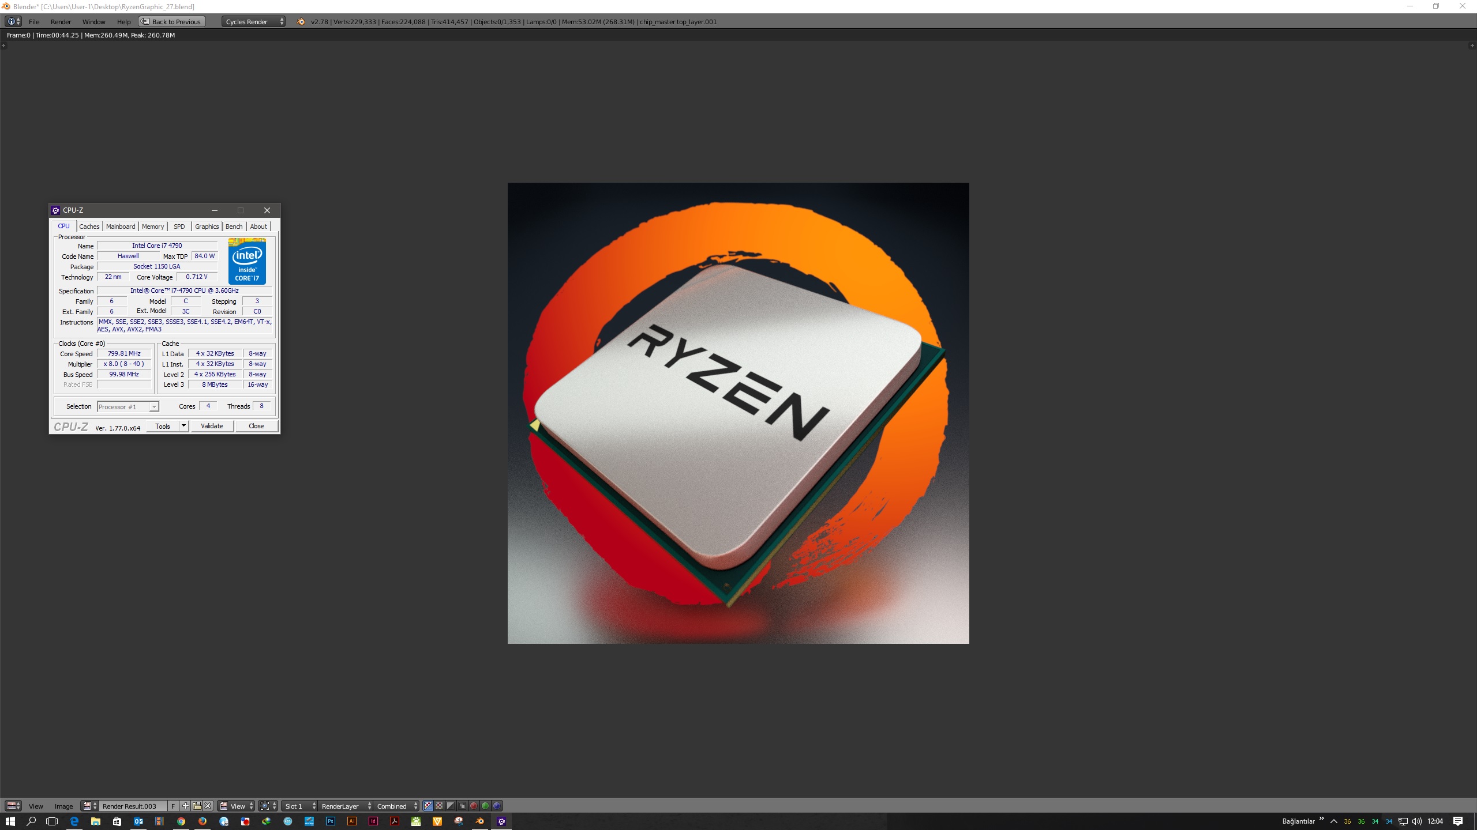Open File Explorer from the taskbar
The height and width of the screenshot is (830, 1477).
click(x=95, y=821)
